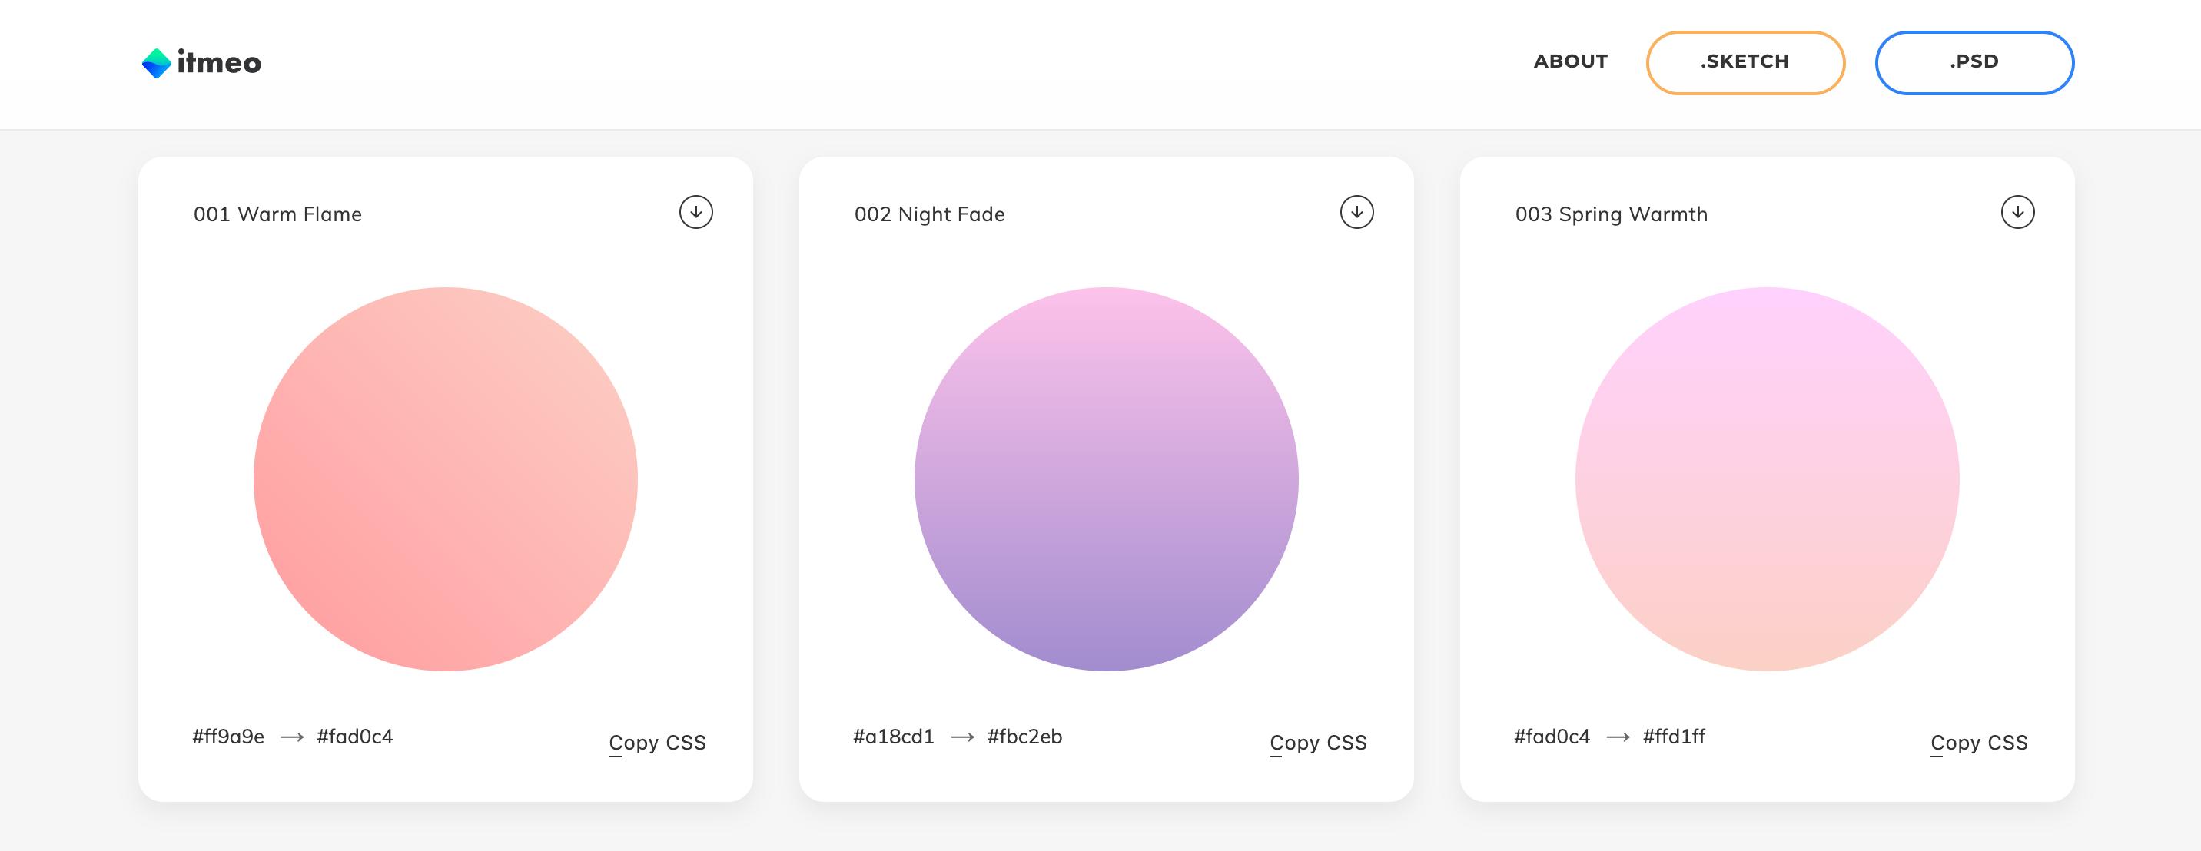This screenshot has width=2201, height=851.
Task: Copy CSS for Spring Warmth
Action: point(1979,743)
